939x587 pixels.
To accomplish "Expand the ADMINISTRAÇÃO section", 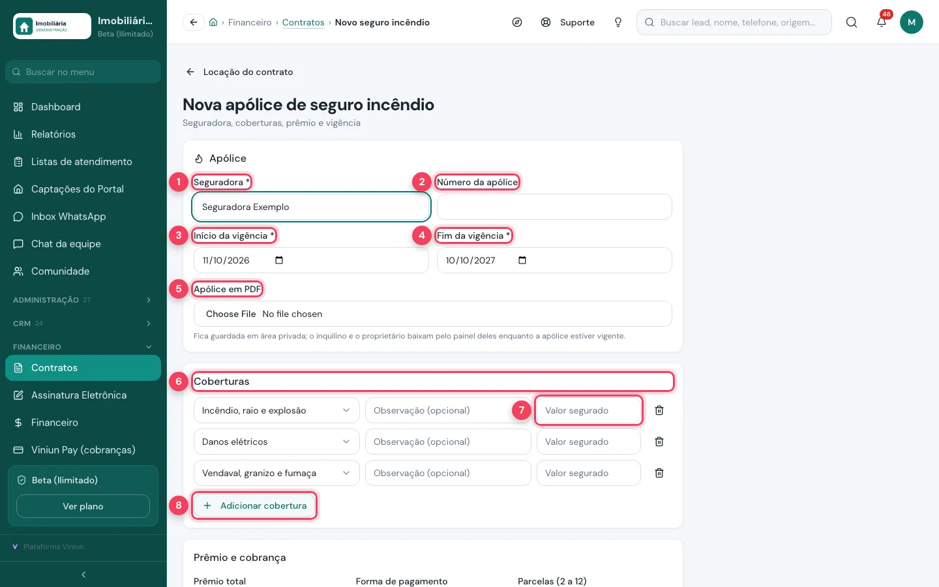I will pos(83,300).
